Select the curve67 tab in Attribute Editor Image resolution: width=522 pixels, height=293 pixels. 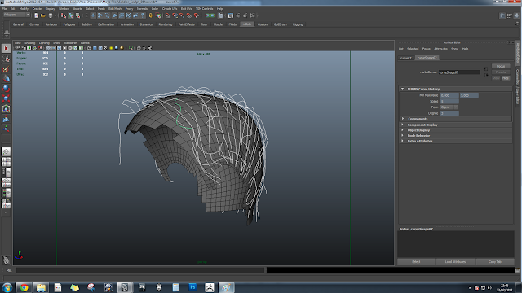[406, 58]
